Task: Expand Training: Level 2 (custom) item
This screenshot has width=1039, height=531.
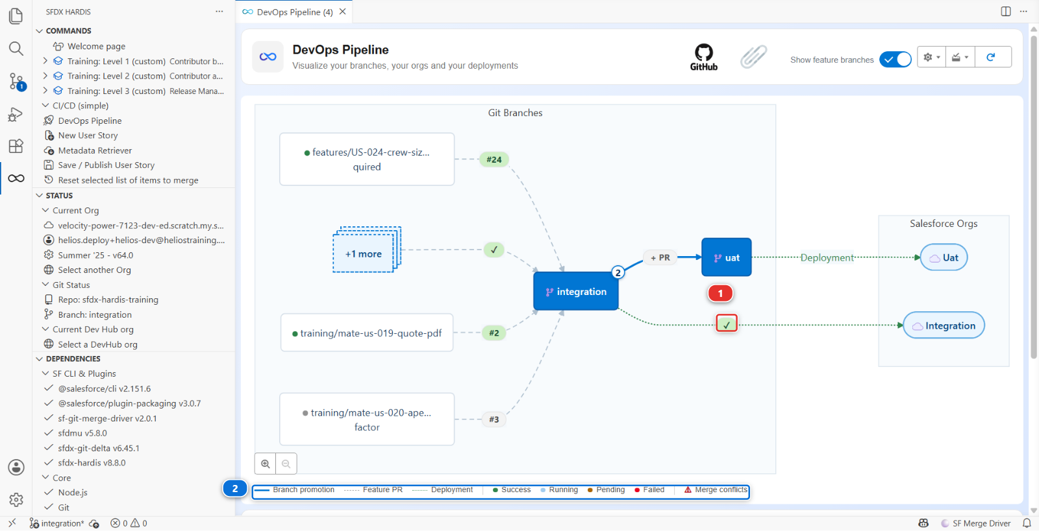Action: click(45, 76)
